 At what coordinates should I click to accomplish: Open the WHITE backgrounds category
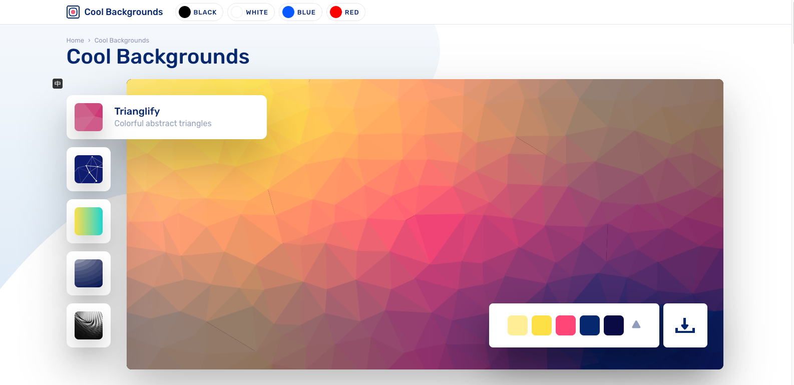coord(251,12)
